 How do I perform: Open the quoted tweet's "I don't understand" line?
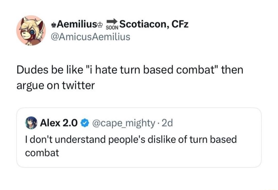[131, 139]
